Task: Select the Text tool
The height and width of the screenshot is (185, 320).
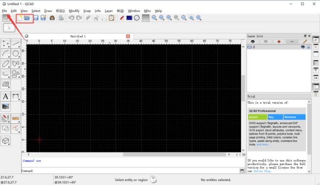Action: pos(6,96)
